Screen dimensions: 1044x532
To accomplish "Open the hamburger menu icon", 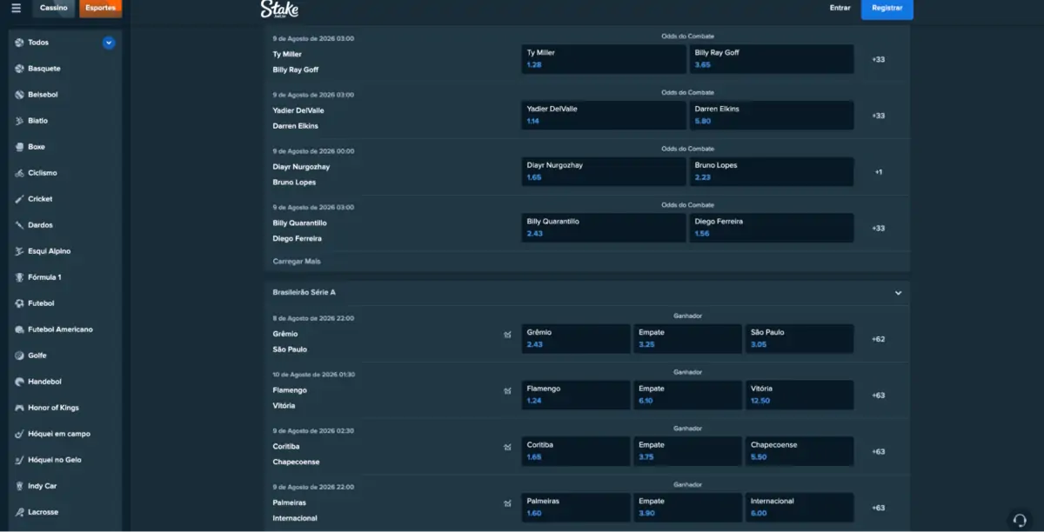I will pyautogui.click(x=16, y=8).
